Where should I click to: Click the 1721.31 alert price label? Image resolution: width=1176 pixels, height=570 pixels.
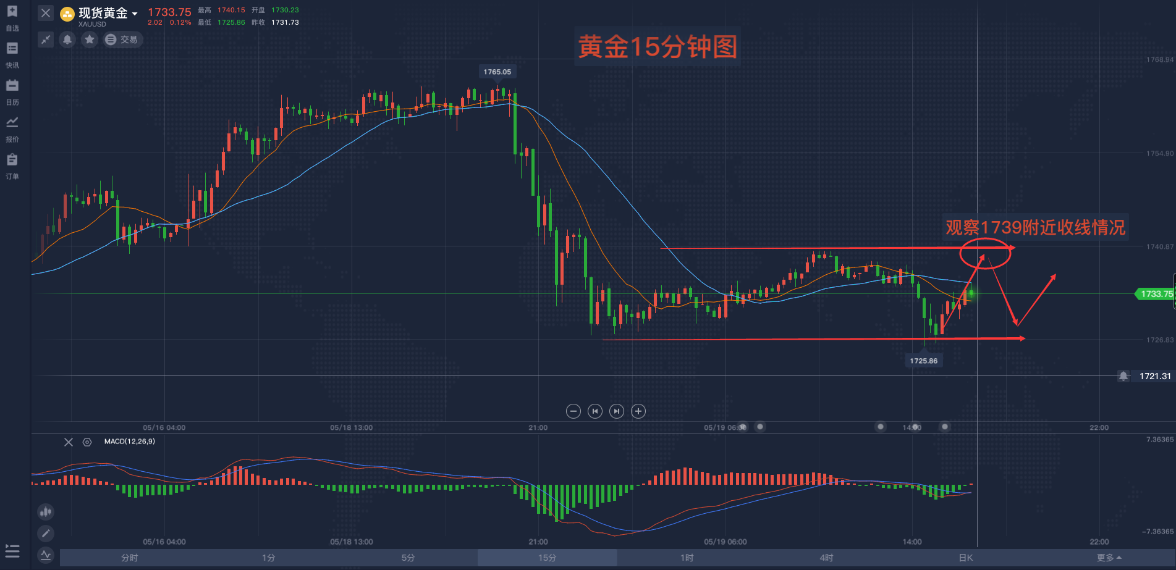click(x=1155, y=376)
